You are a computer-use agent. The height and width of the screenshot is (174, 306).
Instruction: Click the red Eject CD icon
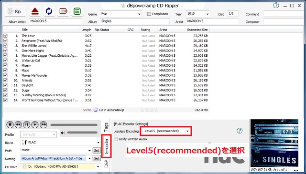pyautogui.click(x=35, y=11)
